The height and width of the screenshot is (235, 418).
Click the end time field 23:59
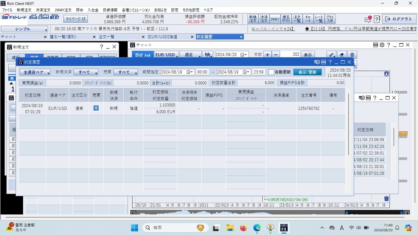coord(258,72)
